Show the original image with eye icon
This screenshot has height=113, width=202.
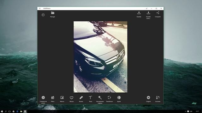pyautogui.click(x=148, y=99)
